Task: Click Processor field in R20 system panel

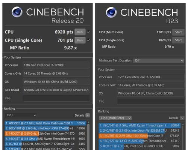Action: click(56, 65)
